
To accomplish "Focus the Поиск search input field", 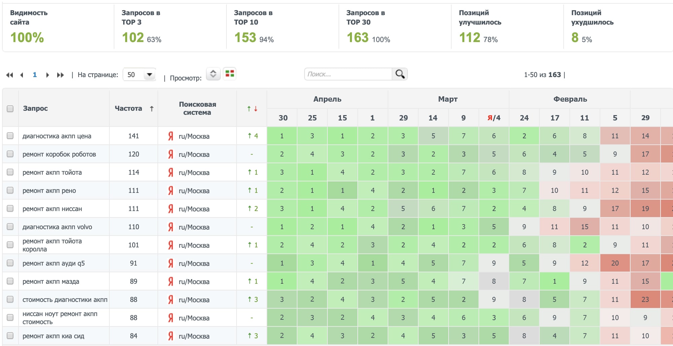I will 348,74.
